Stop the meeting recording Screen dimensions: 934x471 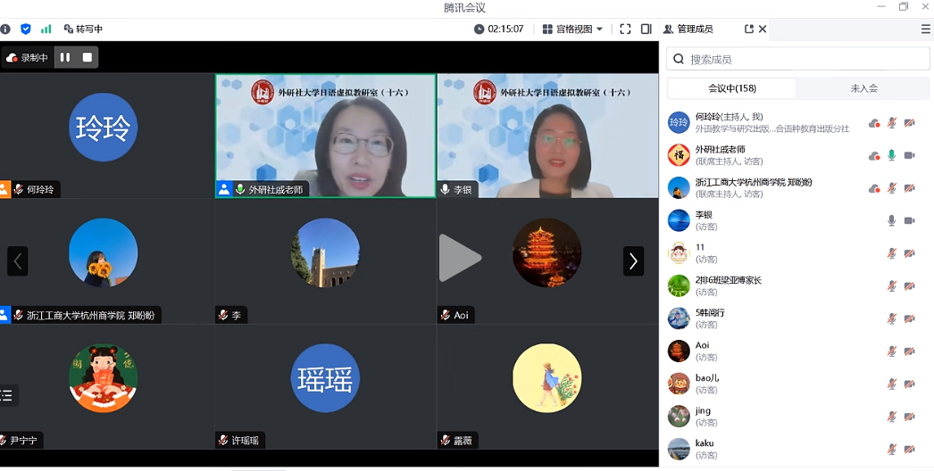(88, 57)
